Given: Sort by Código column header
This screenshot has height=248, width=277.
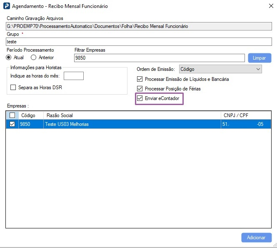Looking at the screenshot, I should [x=28, y=115].
